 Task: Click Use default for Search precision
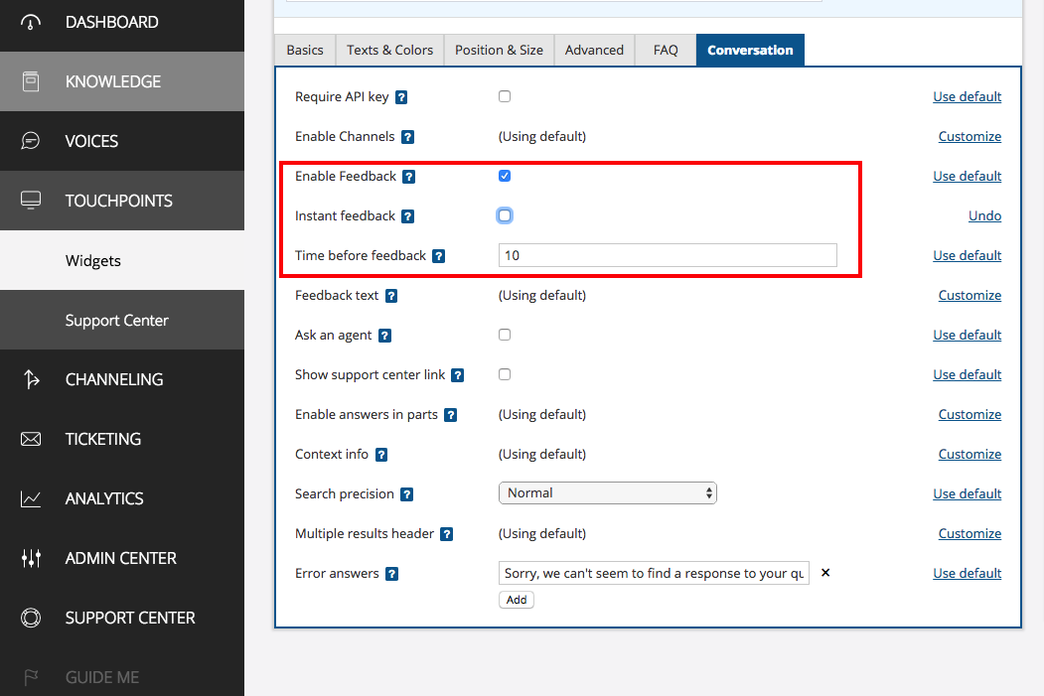(967, 493)
